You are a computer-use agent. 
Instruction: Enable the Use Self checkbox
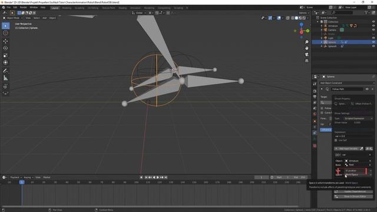tap(336, 140)
